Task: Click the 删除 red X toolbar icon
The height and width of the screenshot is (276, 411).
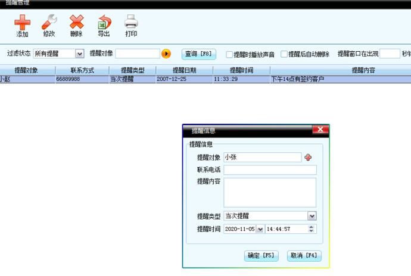Action: (x=76, y=23)
